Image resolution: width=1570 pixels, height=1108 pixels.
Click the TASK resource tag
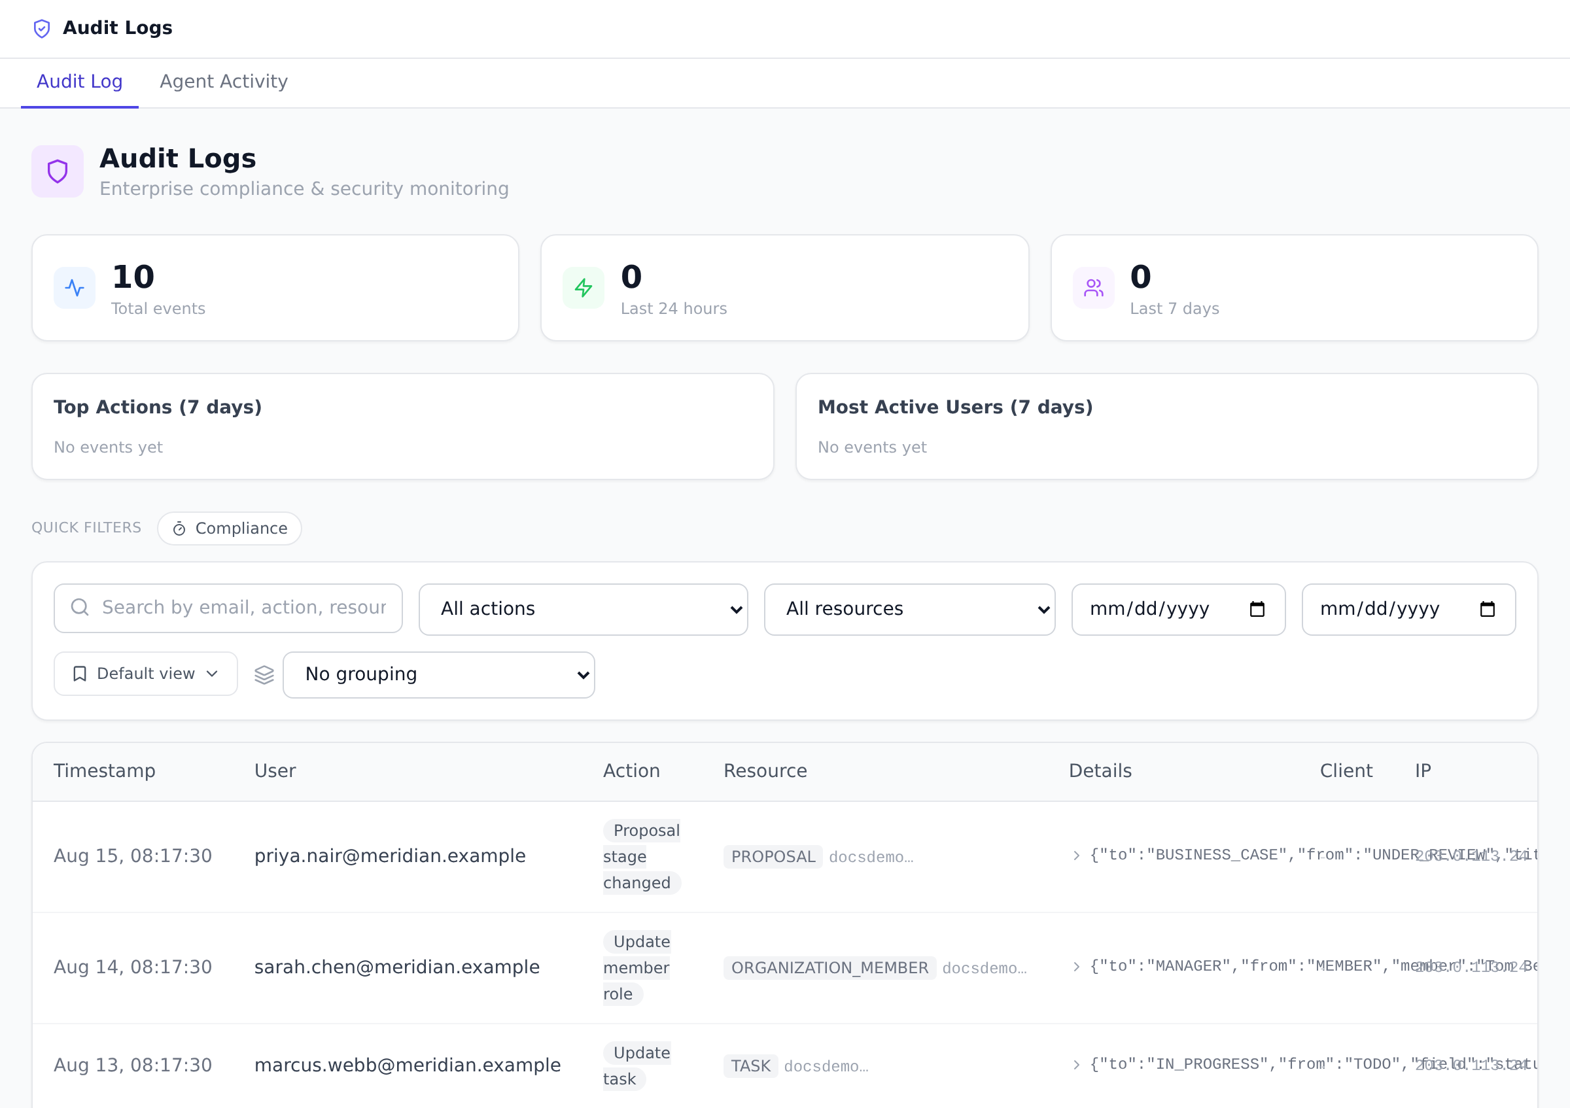tap(750, 1065)
